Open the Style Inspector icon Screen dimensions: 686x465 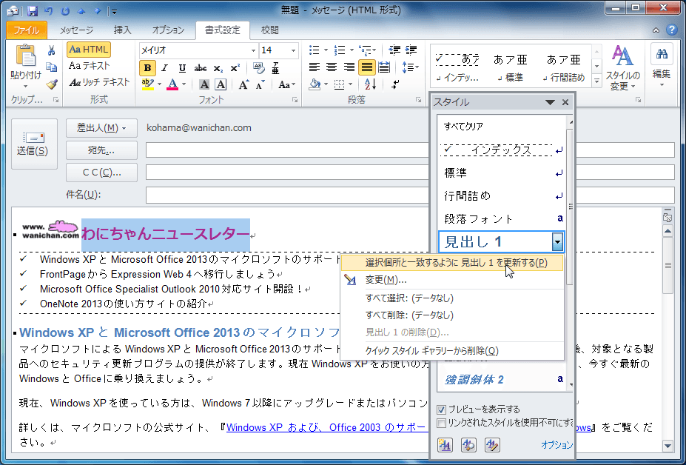(468, 445)
